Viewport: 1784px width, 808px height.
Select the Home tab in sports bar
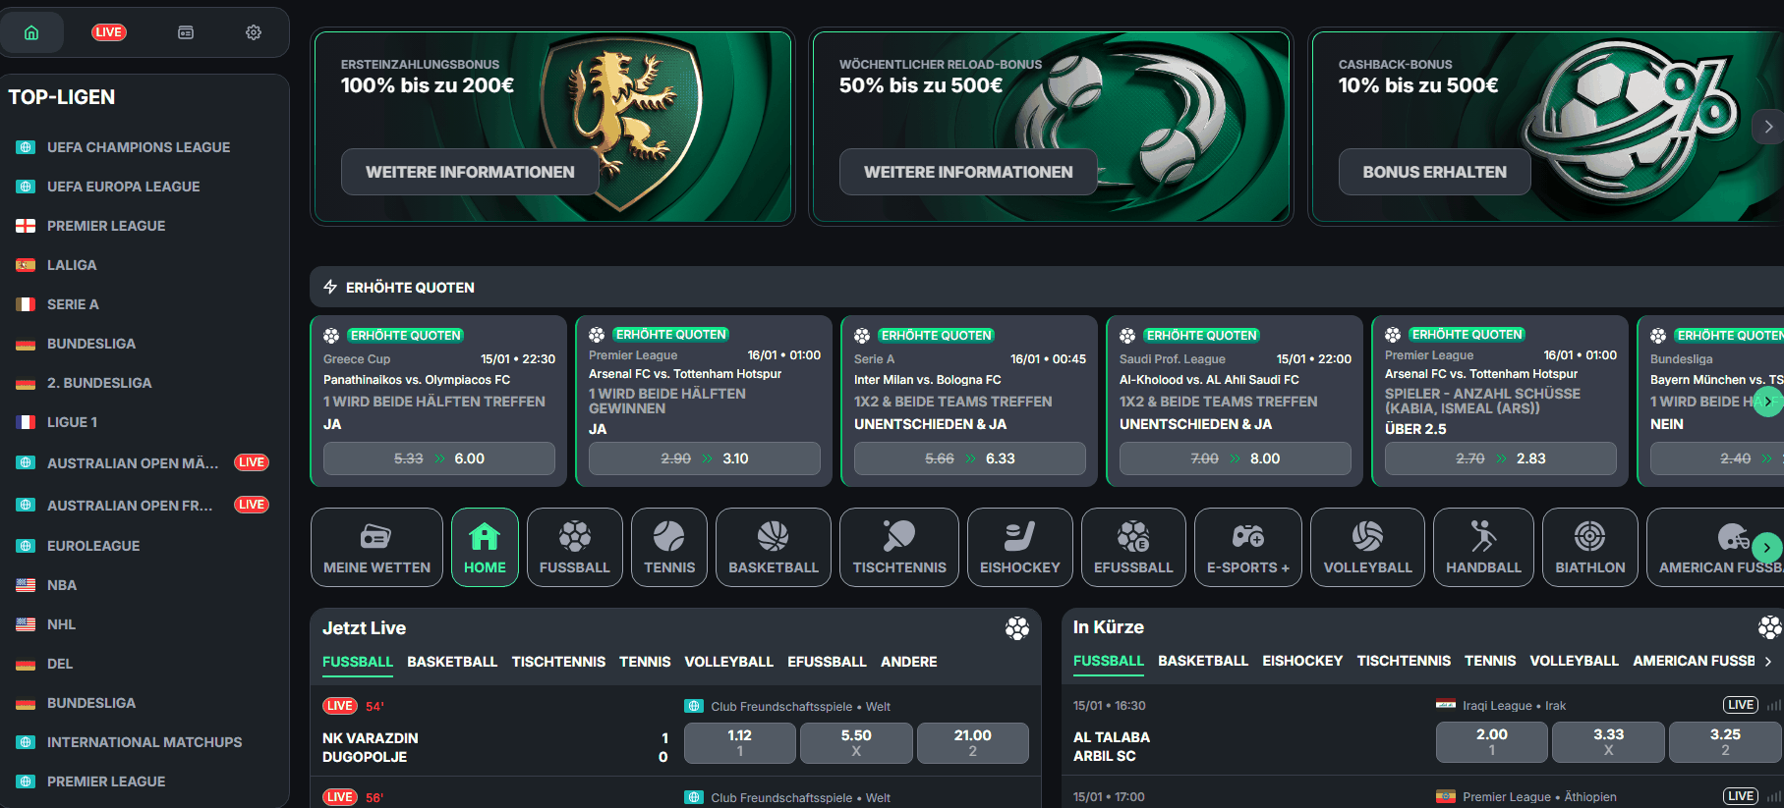pos(485,547)
